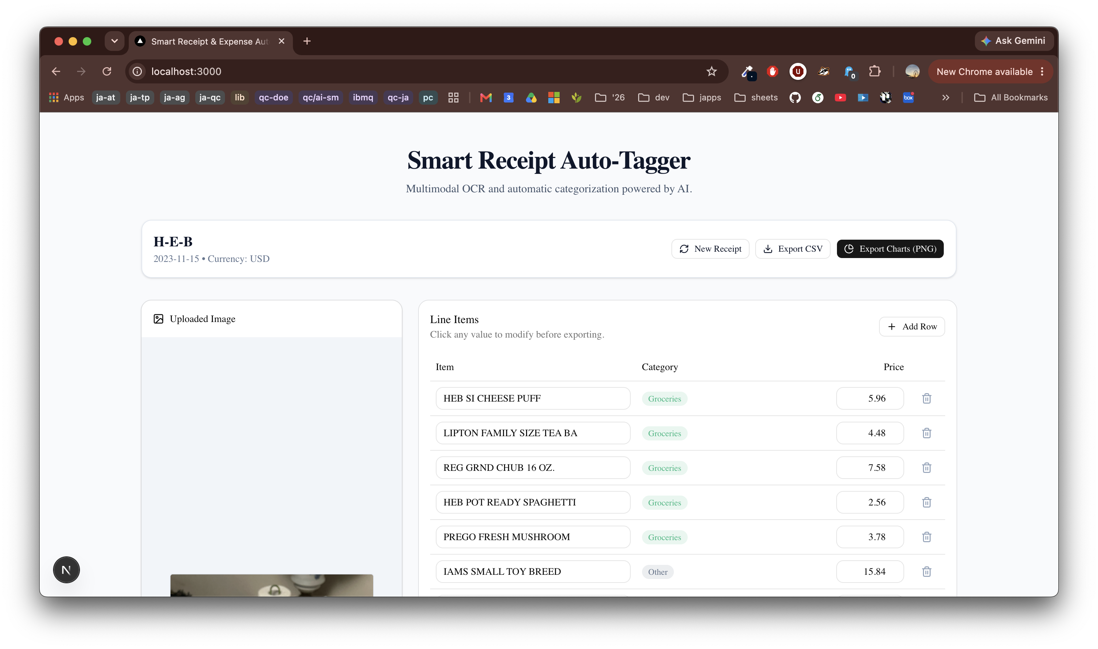Click the Ask Gemini button

[x=1013, y=41]
